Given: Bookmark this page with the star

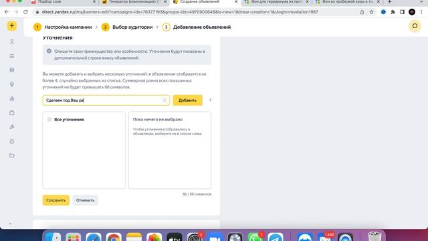Looking at the screenshot, I should tap(372, 12).
